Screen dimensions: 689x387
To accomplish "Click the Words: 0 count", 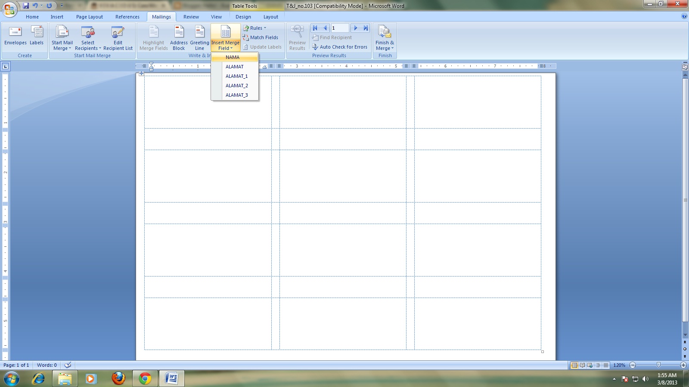I will pos(47,365).
